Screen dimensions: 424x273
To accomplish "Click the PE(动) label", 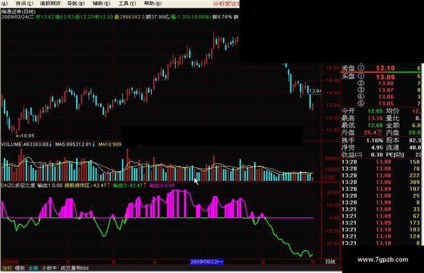I will tap(395, 155).
